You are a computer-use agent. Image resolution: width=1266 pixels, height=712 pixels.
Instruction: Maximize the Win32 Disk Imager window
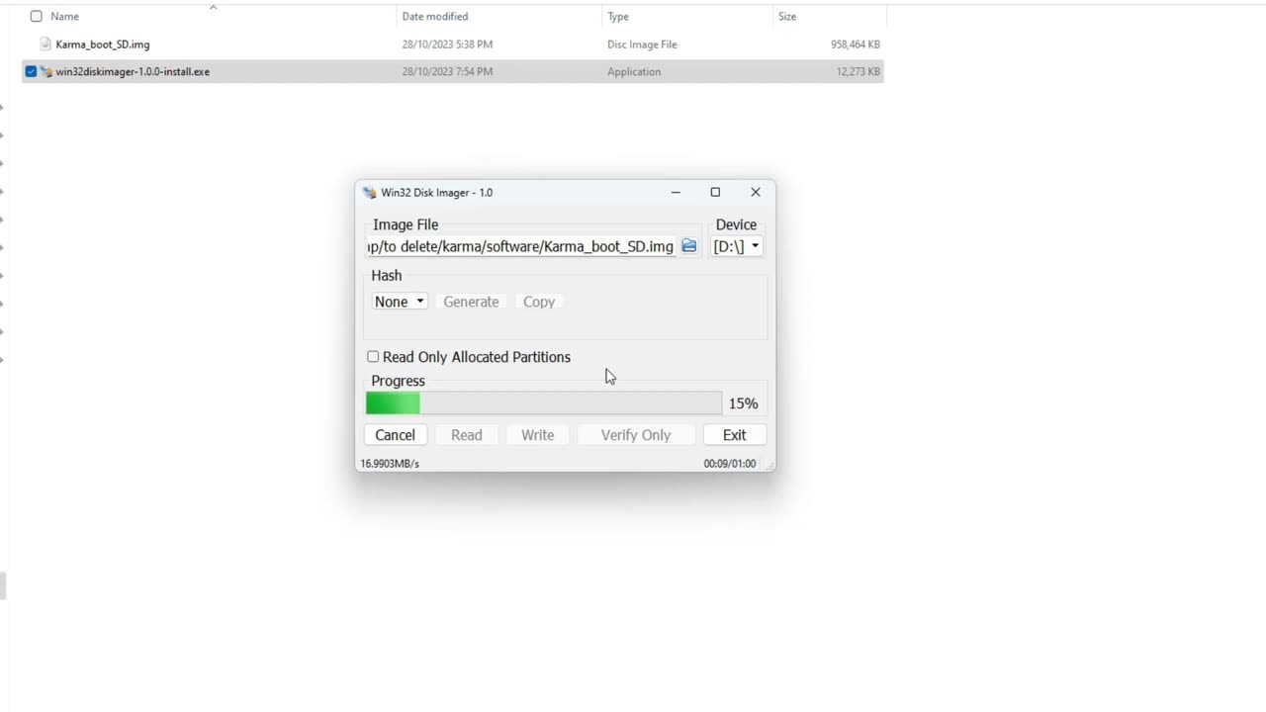pos(715,192)
